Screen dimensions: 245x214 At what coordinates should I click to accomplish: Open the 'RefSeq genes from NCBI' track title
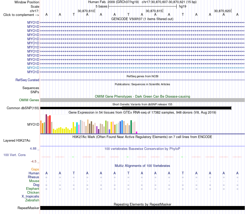(142, 76)
